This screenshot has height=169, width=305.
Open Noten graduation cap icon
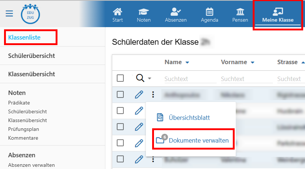tap(144, 15)
